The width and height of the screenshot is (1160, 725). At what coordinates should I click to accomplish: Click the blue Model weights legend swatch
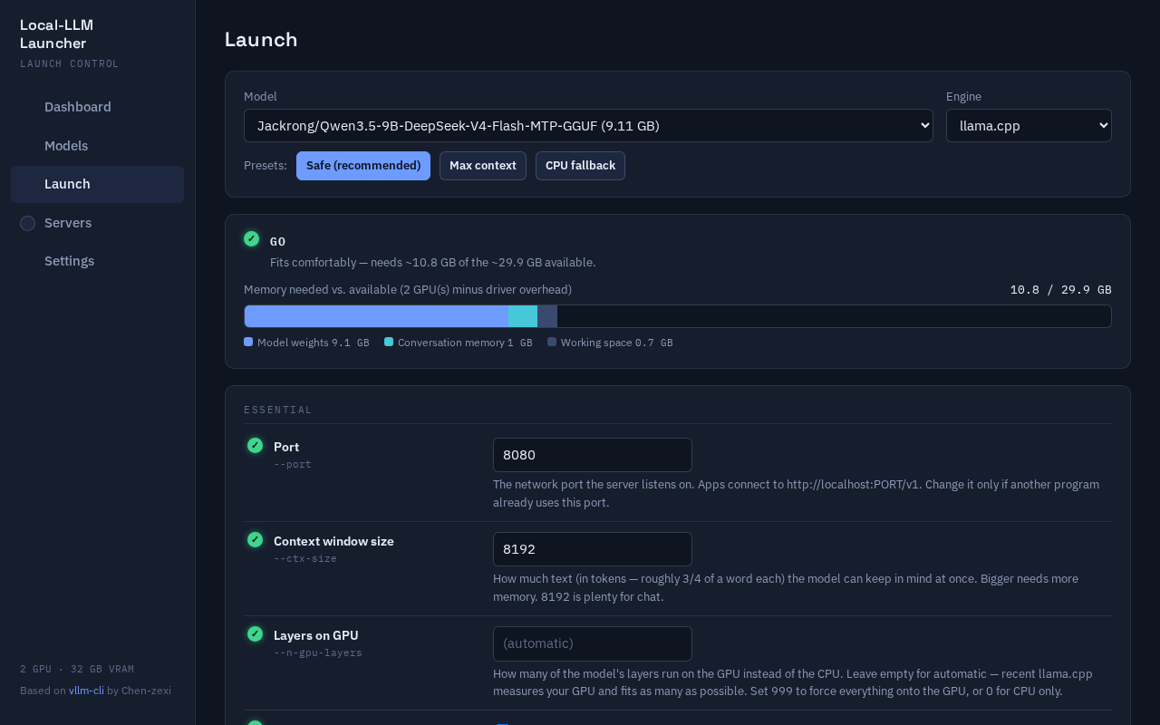[248, 342]
